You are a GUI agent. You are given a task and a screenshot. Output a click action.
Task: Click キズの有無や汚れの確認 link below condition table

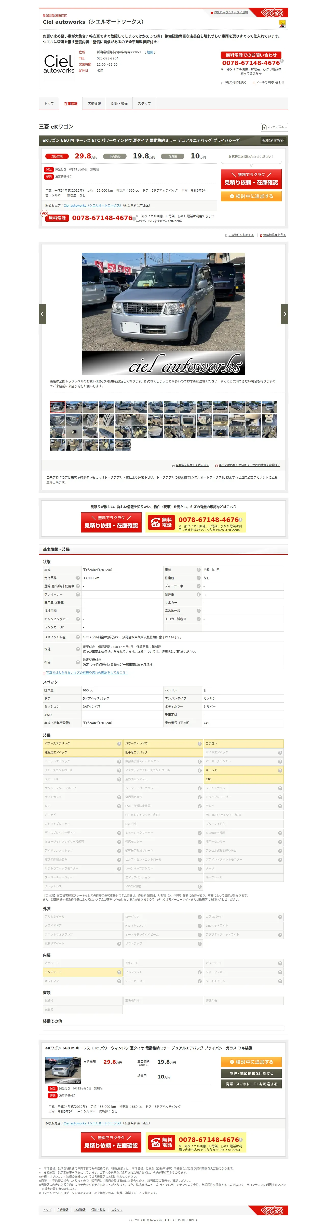coord(87,673)
